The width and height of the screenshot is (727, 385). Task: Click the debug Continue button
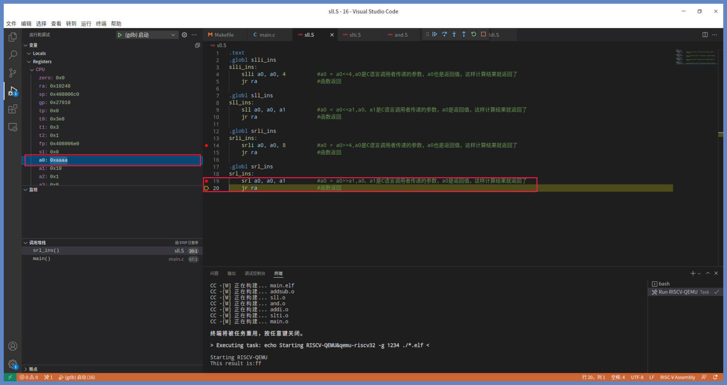click(435, 34)
